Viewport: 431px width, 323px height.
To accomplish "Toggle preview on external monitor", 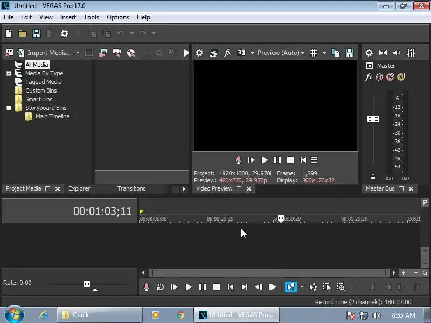I will [x=213, y=53].
